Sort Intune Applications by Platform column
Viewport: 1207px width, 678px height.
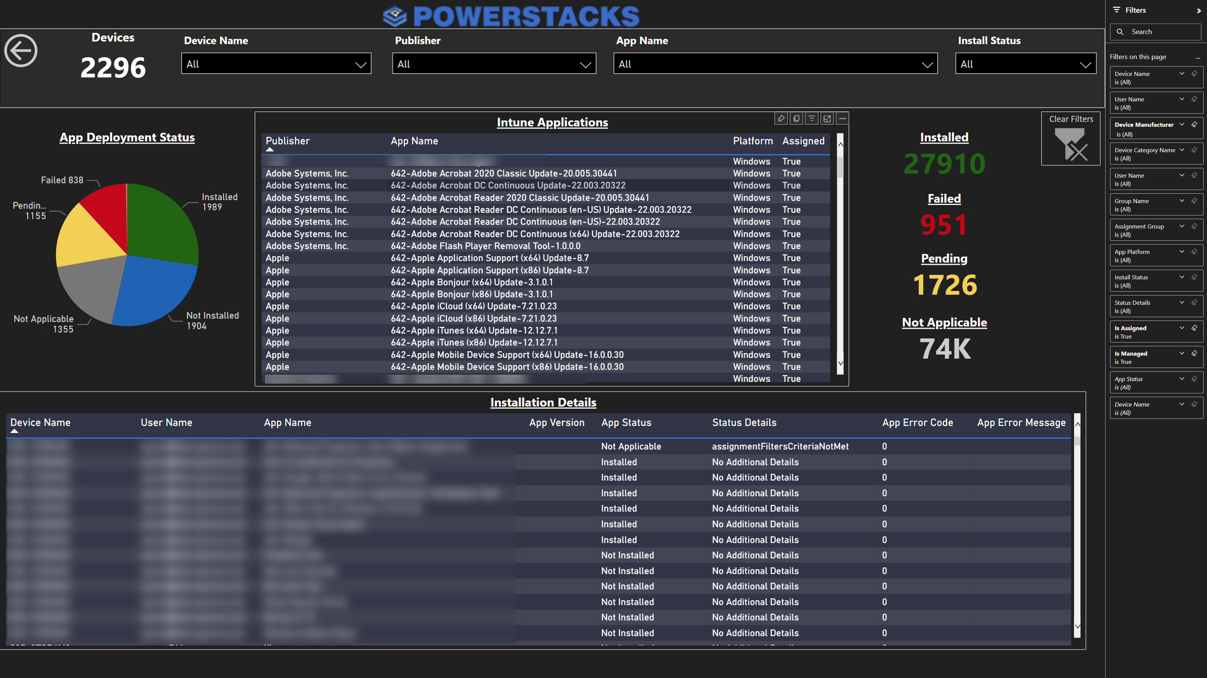coord(753,141)
